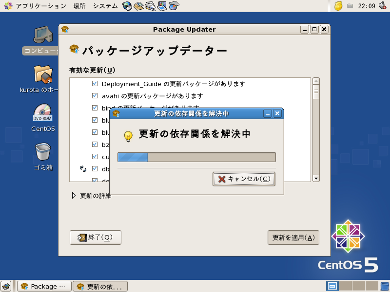This screenshot has width=390, height=292.
Task: Select the Deployment_Guide update row text
Action: (x=174, y=84)
